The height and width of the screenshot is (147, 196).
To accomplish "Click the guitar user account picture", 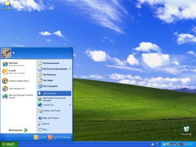I will click(6, 53).
